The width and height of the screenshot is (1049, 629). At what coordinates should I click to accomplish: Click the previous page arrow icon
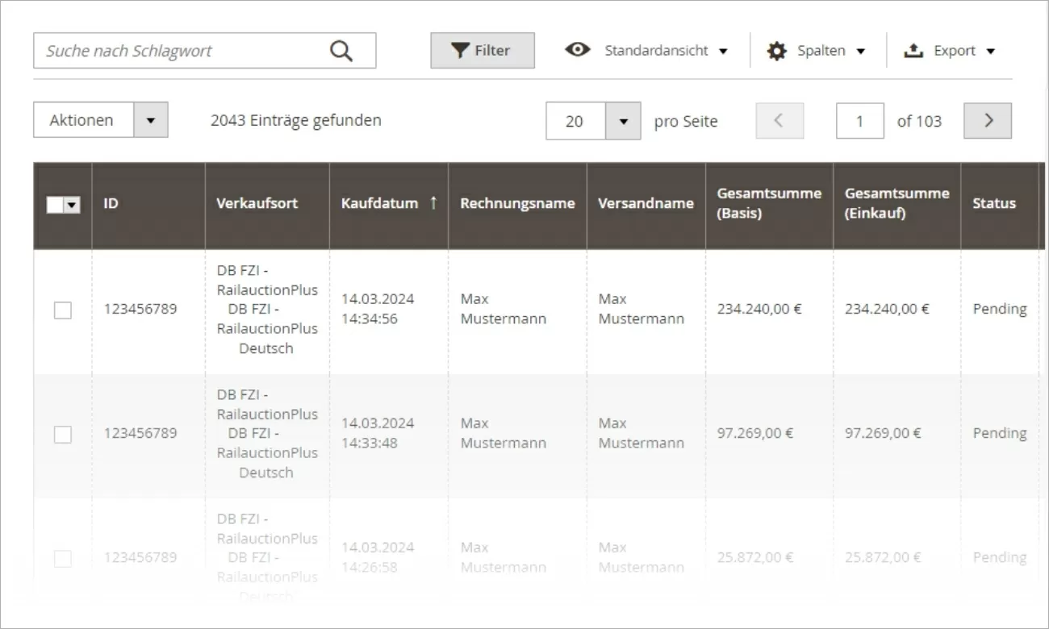click(779, 121)
